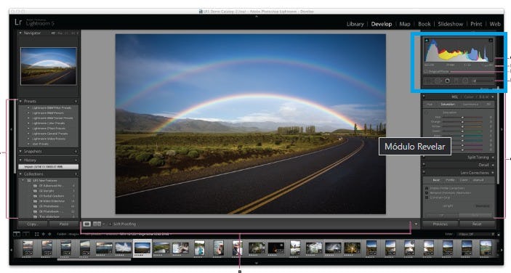
Task: Hide the filmstrip with bottom arrow
Action: 256,263
